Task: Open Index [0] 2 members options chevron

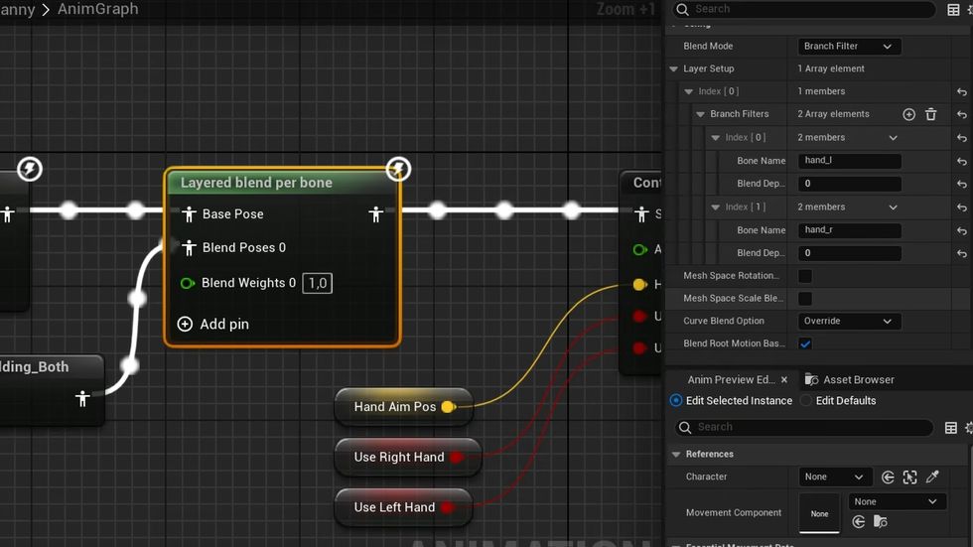Action: pyautogui.click(x=893, y=138)
